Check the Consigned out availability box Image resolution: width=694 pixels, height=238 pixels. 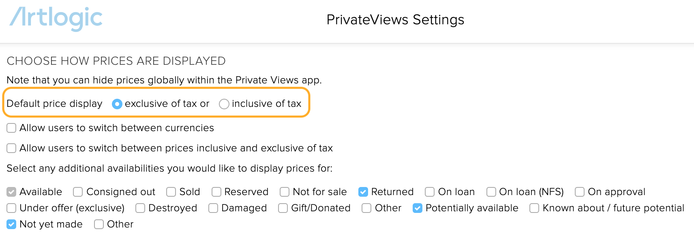(78, 192)
